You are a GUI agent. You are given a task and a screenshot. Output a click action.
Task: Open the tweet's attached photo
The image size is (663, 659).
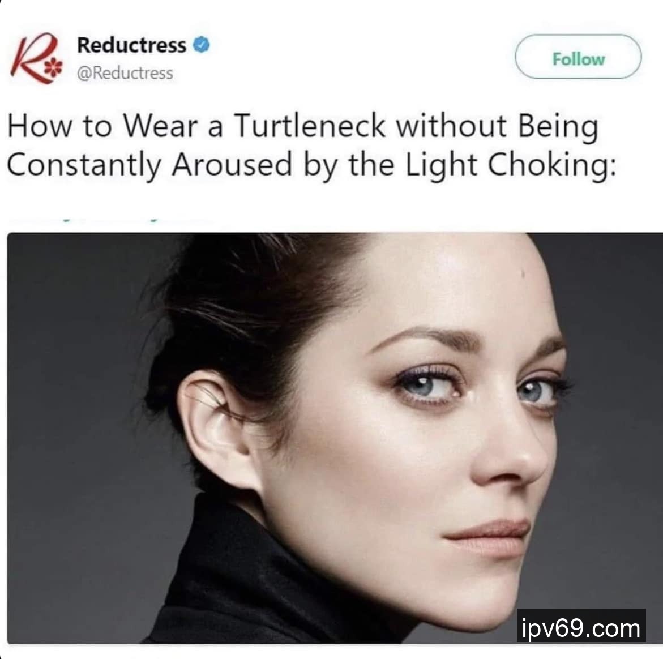335,438
